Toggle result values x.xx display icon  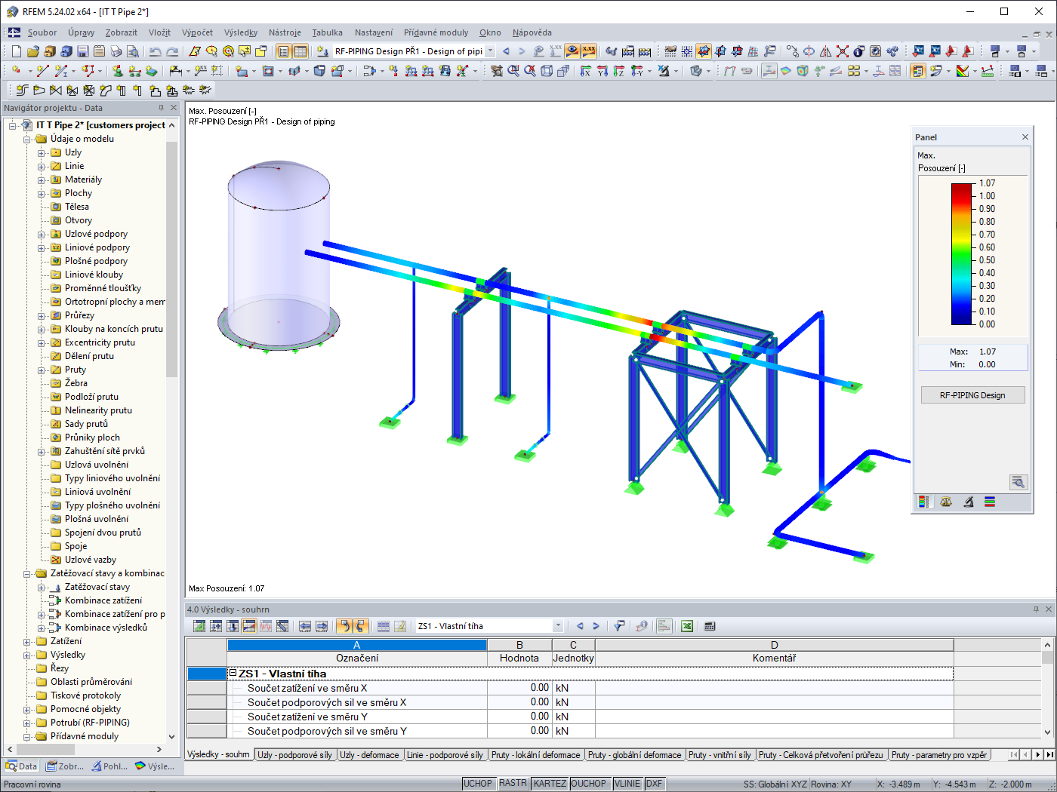[589, 51]
